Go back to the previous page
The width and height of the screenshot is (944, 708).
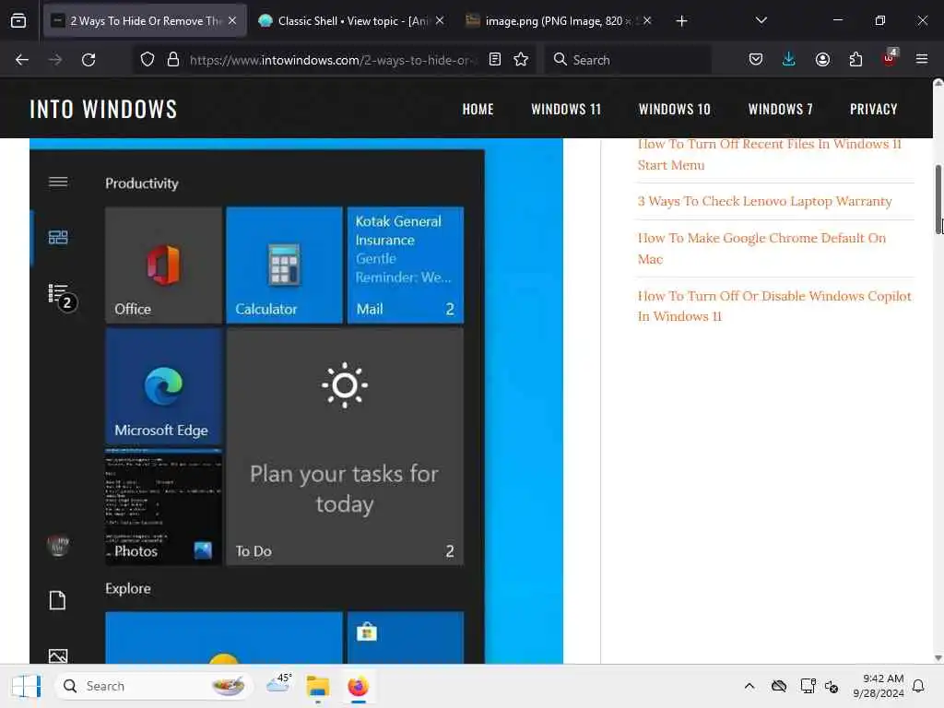22,60
